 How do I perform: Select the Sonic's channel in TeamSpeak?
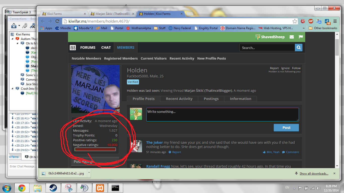pyautogui.click(x=28, y=75)
